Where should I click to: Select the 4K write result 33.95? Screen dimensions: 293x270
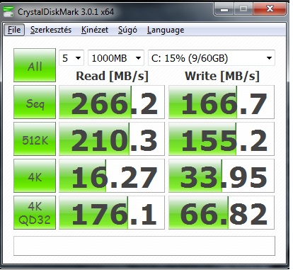(222, 176)
